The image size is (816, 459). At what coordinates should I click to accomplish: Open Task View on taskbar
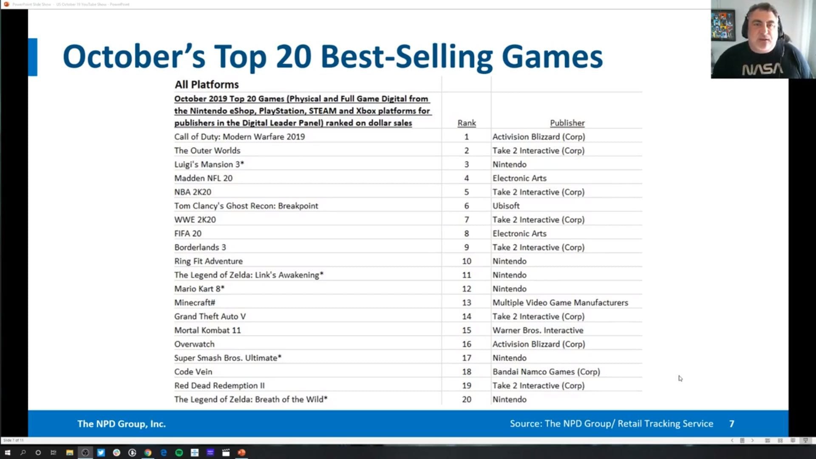coord(54,453)
